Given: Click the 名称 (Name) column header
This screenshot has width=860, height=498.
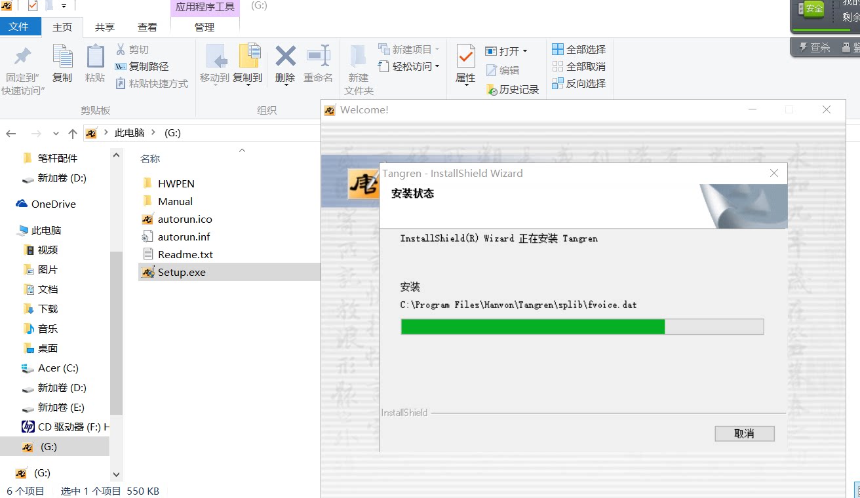Looking at the screenshot, I should 151,159.
